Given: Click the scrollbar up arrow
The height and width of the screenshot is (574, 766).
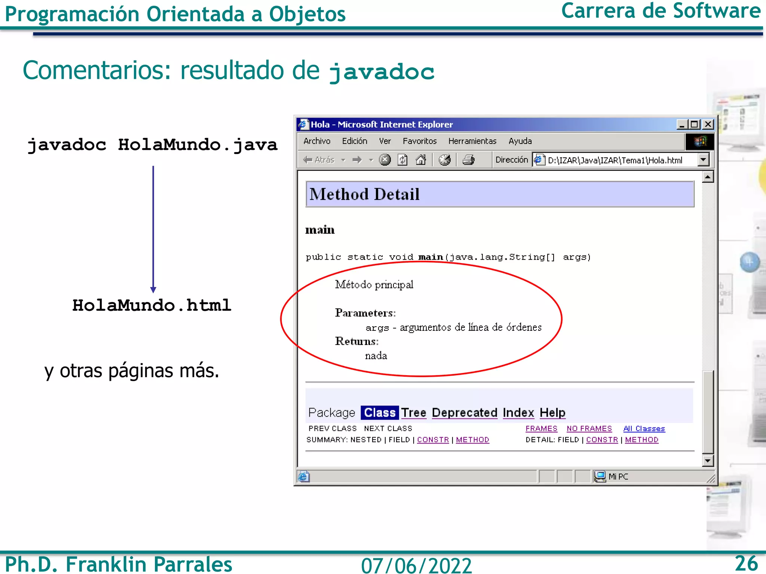Looking at the screenshot, I should click(708, 177).
